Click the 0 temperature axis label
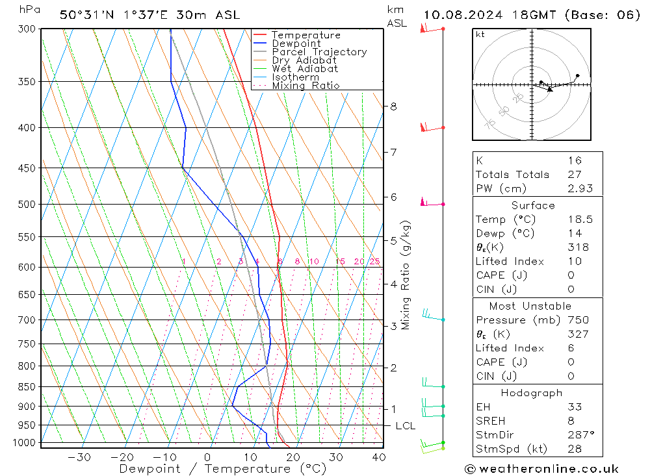The height and width of the screenshot is (476, 650). (207, 457)
